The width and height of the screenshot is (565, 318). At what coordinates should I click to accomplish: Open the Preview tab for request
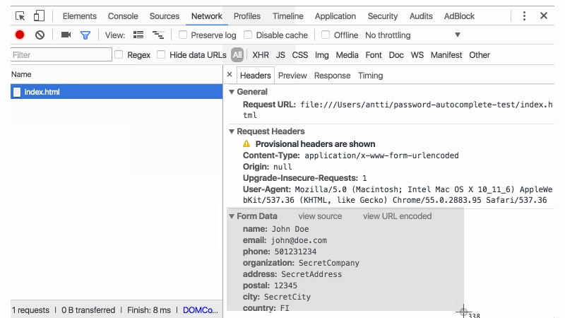click(x=292, y=75)
